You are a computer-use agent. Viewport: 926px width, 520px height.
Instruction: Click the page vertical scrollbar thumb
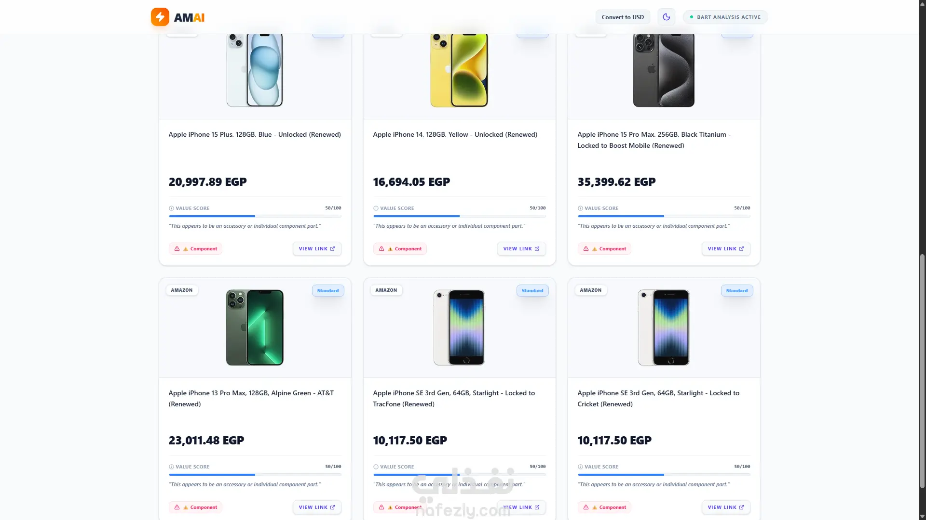(x=922, y=371)
